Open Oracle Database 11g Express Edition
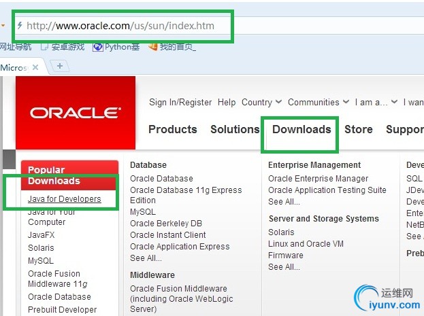 coord(186,195)
